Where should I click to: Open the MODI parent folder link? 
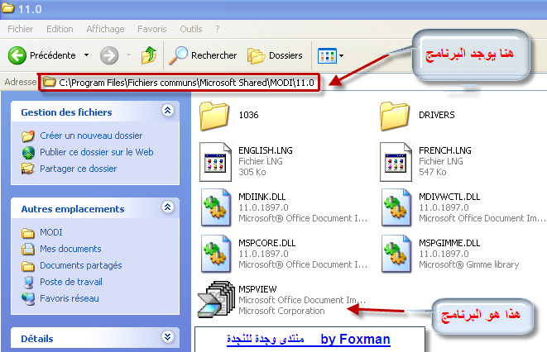[51, 232]
